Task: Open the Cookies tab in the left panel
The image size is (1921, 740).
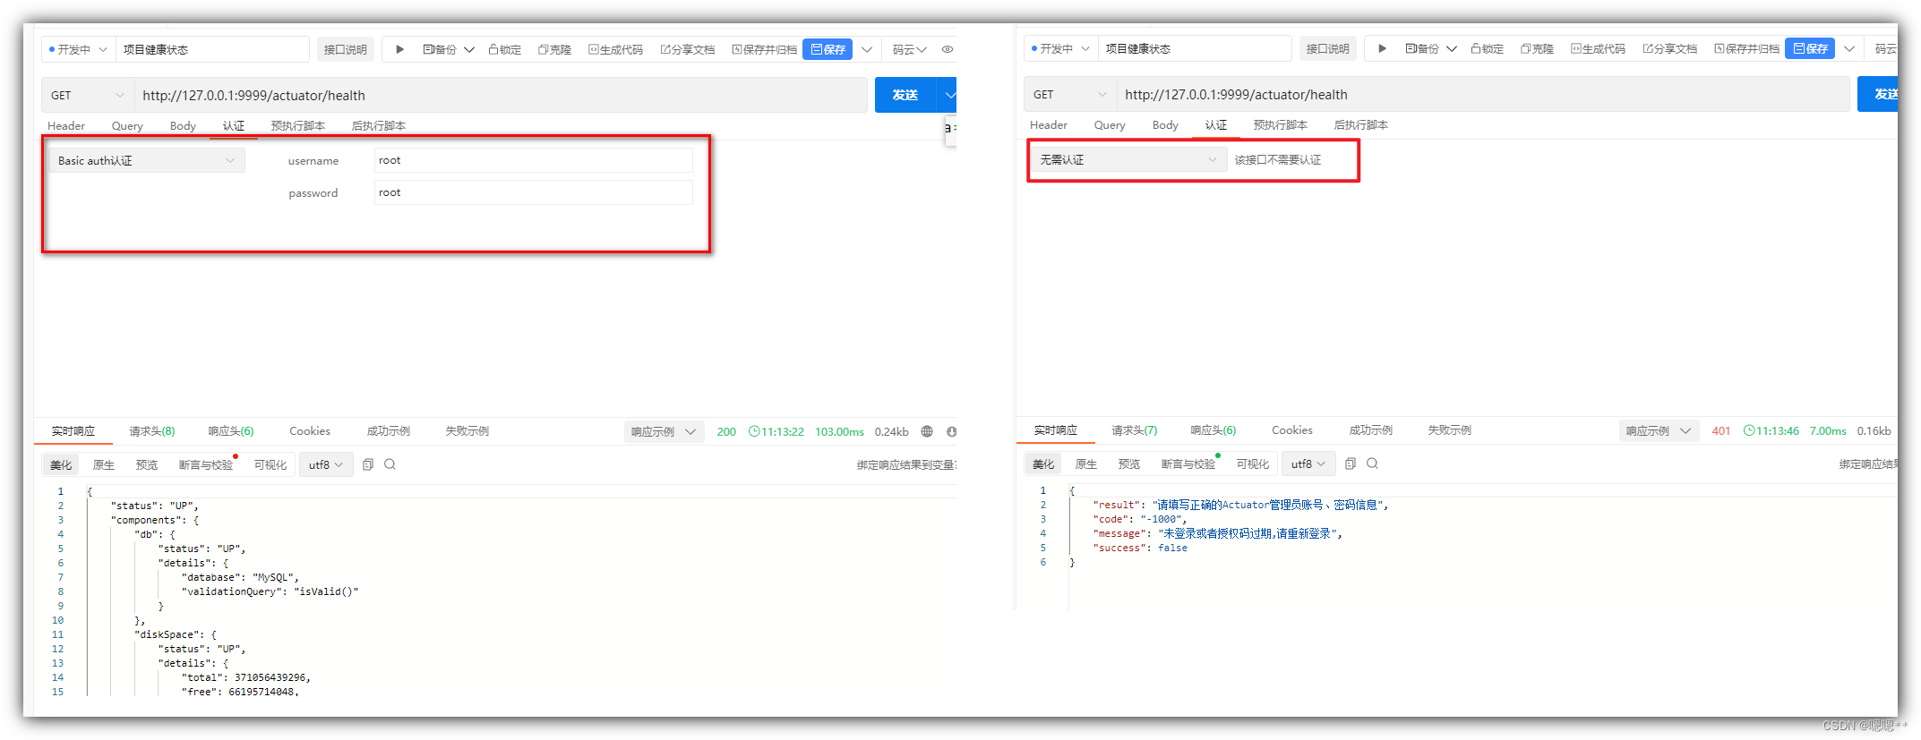Action: coord(310,431)
